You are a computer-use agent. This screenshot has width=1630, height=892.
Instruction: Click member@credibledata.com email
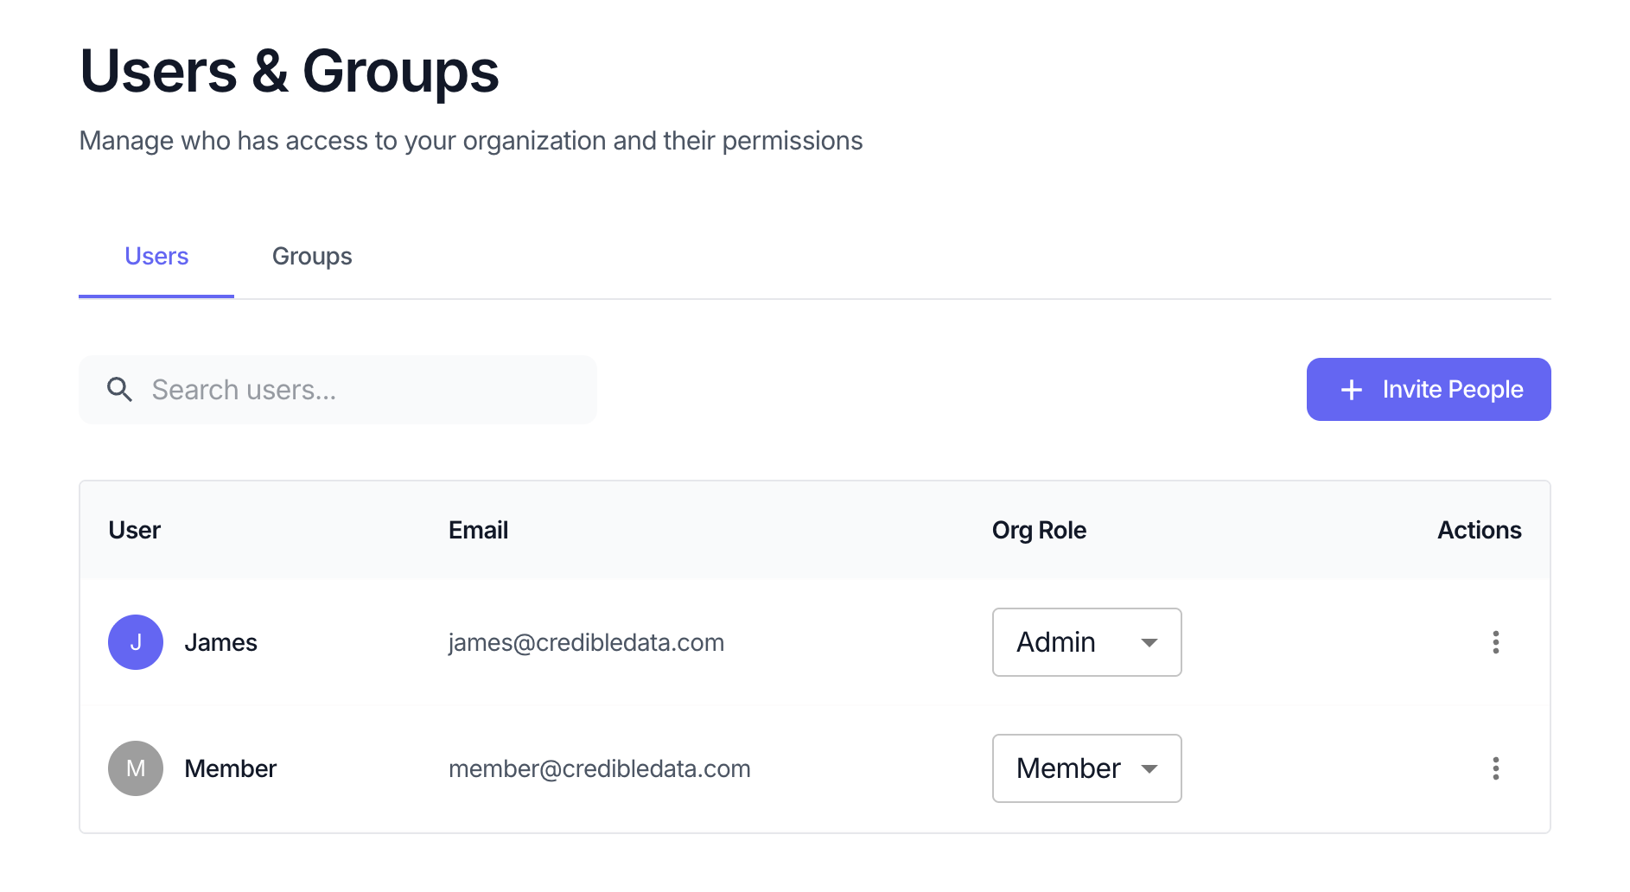point(599,768)
